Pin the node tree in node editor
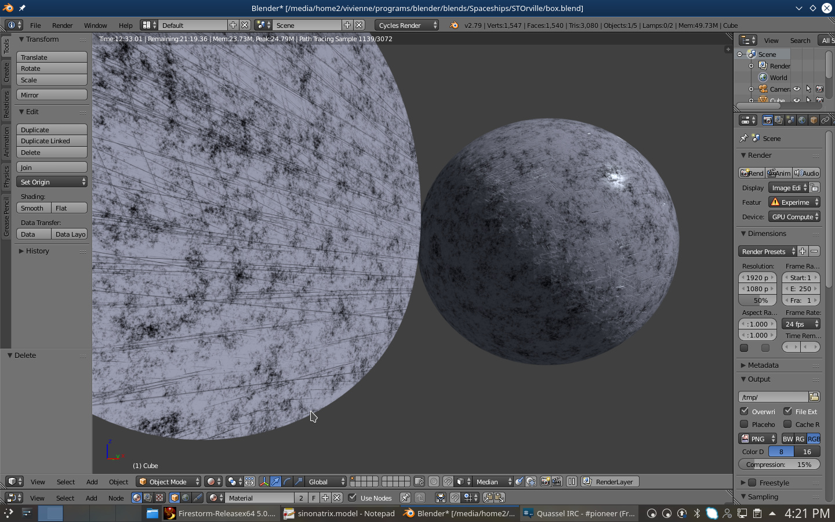Screen dimensions: 835x522 405,498
